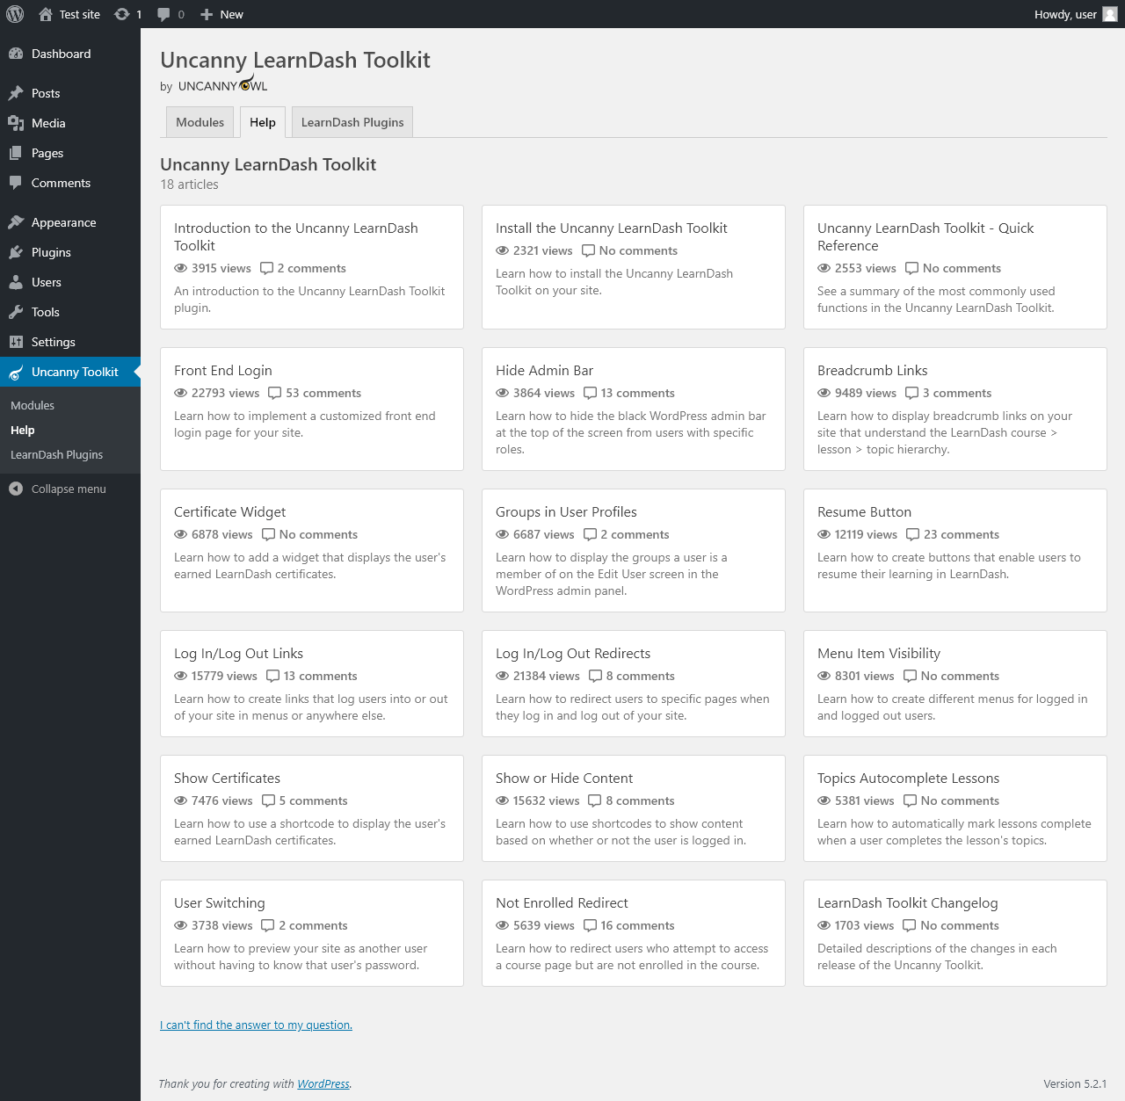Click the Howdy, user account text
Viewport: 1125px width, 1101px height.
pyautogui.click(x=1065, y=14)
